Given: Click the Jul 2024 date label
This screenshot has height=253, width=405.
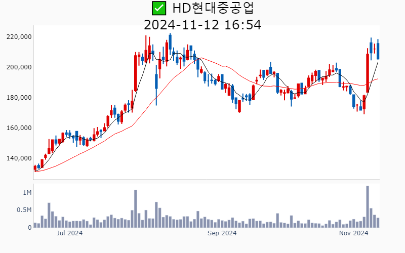Looking at the screenshot, I should click(x=69, y=233).
